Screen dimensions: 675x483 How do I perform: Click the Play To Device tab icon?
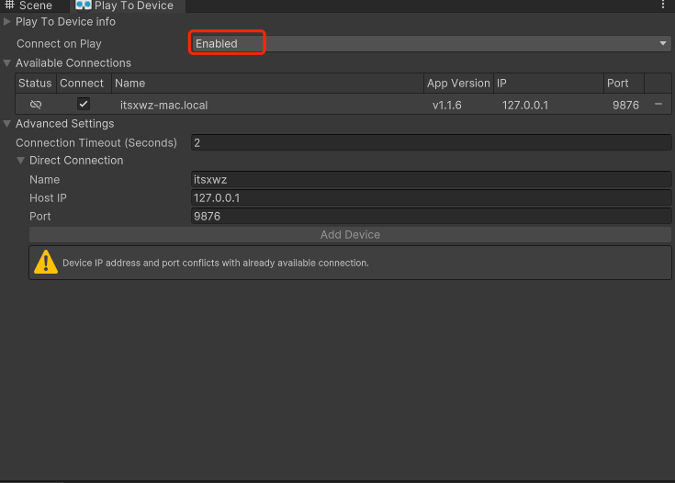point(84,6)
